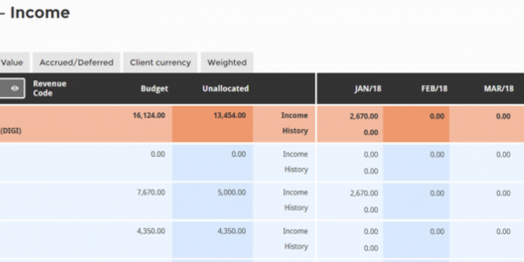Viewport: 524px width, 262px height.
Task: Switch to the Value tab
Action: coord(12,62)
